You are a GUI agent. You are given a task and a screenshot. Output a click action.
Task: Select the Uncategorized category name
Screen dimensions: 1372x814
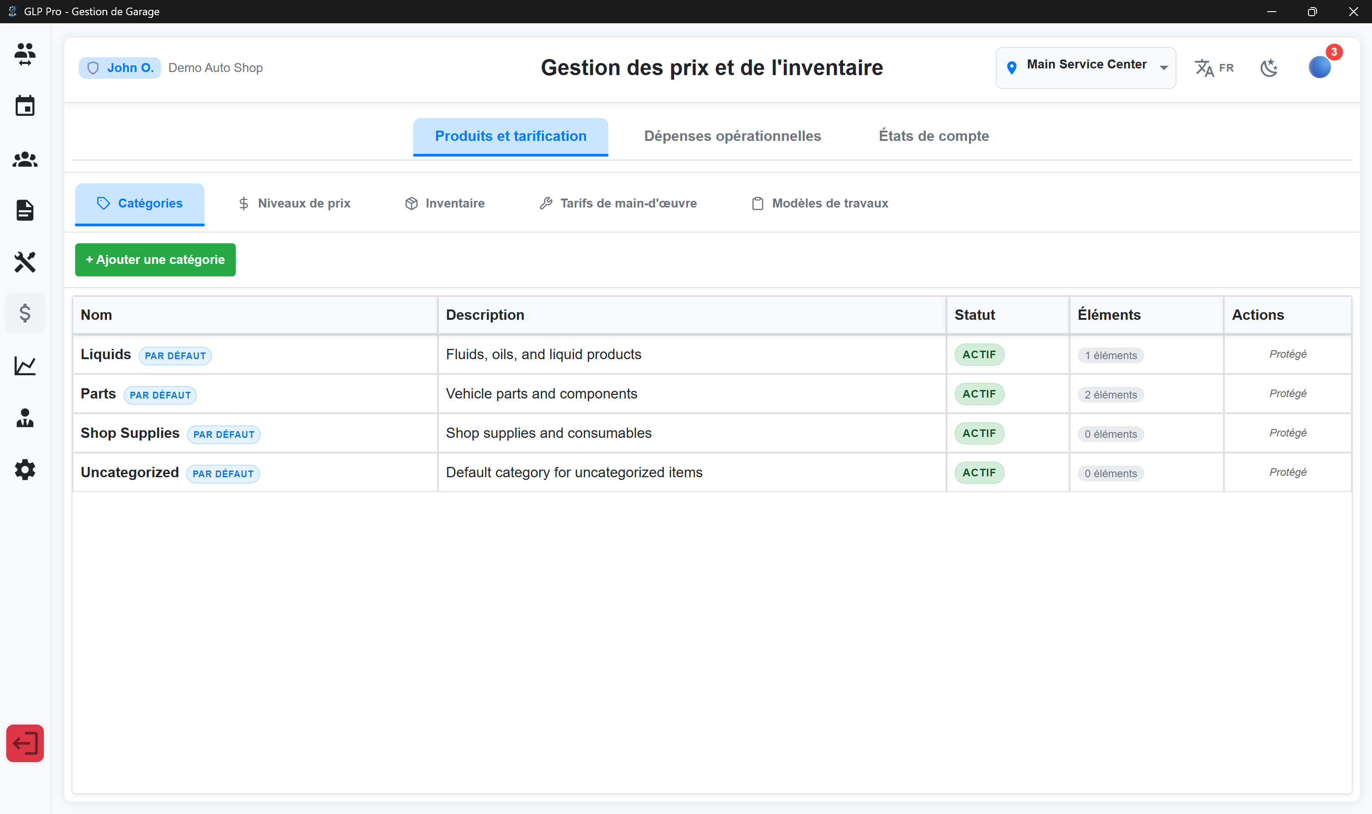129,473
